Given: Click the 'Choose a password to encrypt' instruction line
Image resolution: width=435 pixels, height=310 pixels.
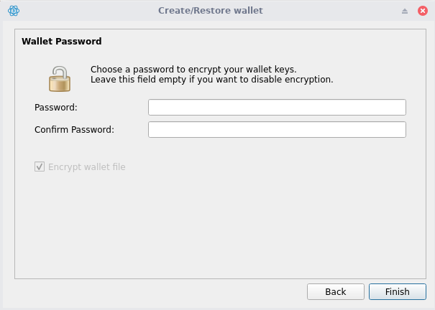Looking at the screenshot, I should pyautogui.click(x=193, y=70).
